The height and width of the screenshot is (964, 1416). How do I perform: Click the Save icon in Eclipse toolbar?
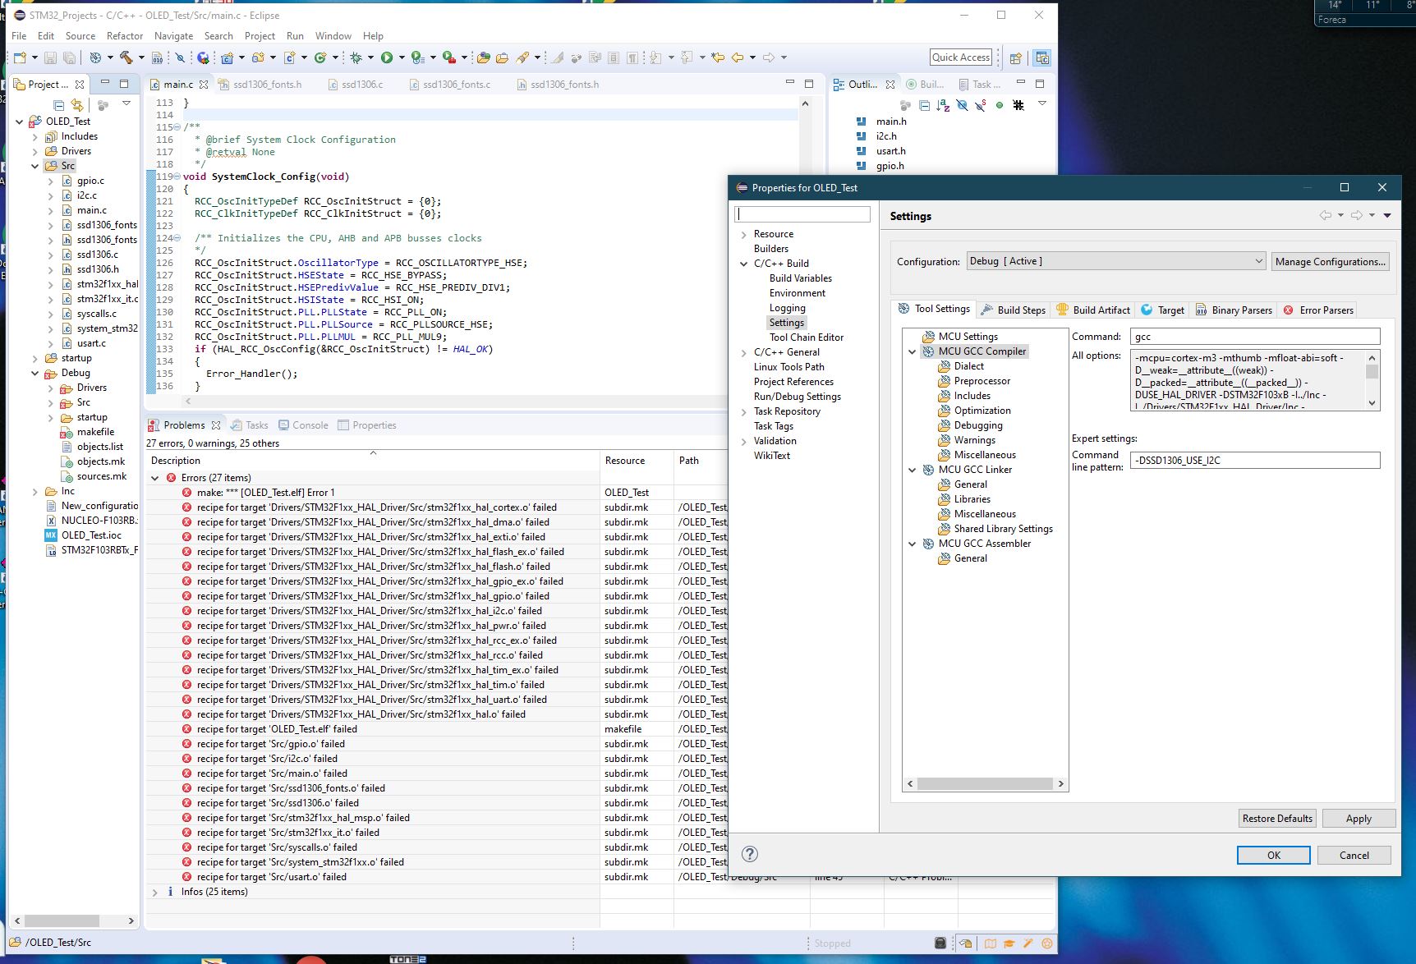50,57
